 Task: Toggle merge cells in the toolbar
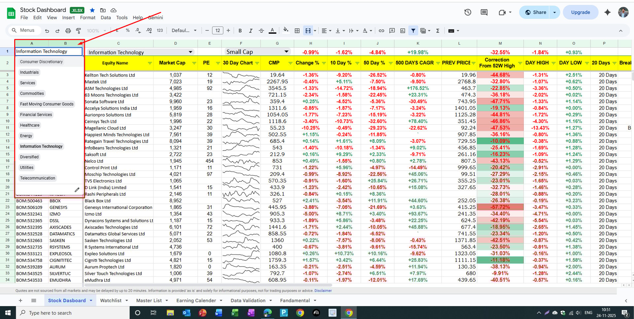point(308,31)
